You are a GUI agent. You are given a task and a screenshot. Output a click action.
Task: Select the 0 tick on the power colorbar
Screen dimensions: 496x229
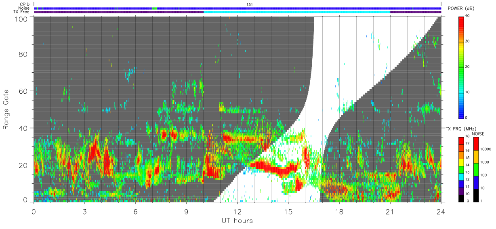(466, 118)
